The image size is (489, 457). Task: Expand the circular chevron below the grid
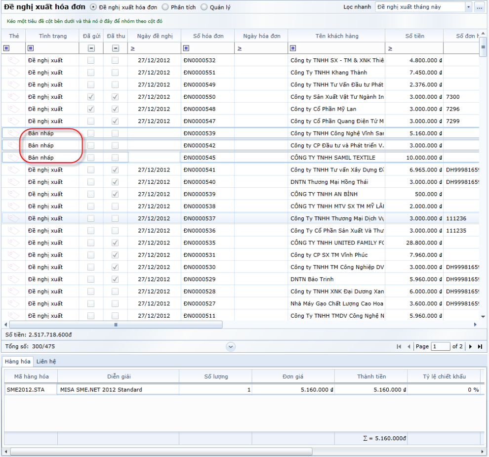(231, 347)
